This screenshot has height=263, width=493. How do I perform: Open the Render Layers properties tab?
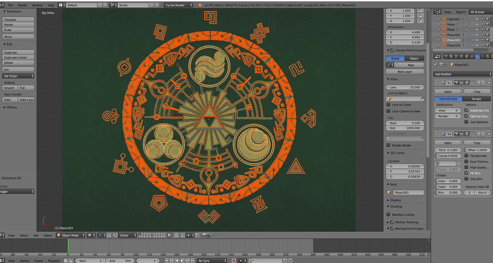[451, 56]
